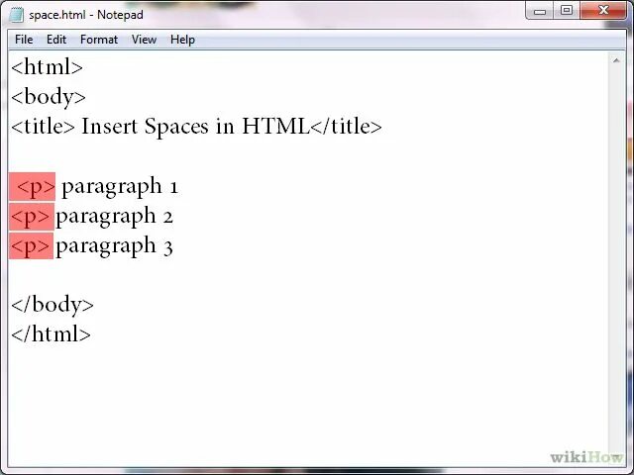Open the Help menu
This screenshot has height=475, width=634.
point(182,40)
